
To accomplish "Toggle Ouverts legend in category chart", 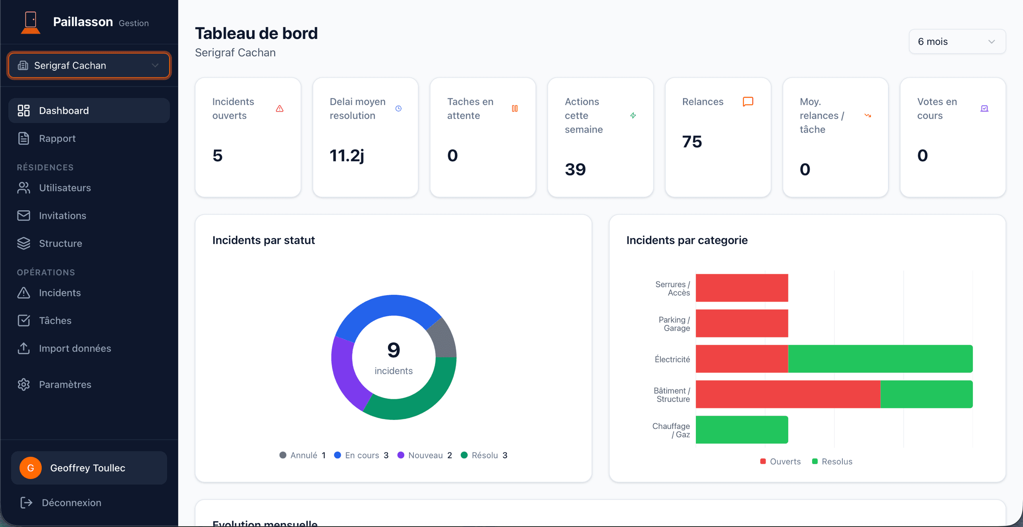I will pos(780,461).
